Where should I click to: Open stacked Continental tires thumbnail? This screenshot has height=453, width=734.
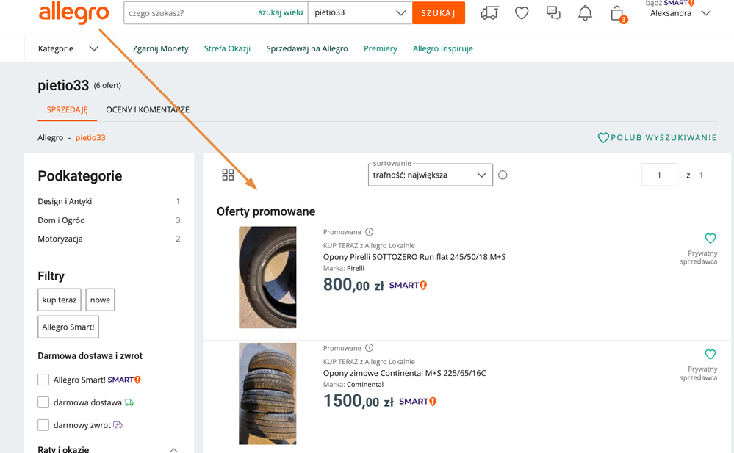click(x=267, y=394)
